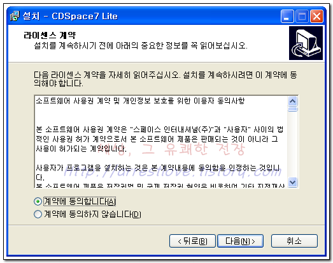Select the 계약에 동의합니다(A) radio button
333x263 pixels.
click(x=38, y=202)
